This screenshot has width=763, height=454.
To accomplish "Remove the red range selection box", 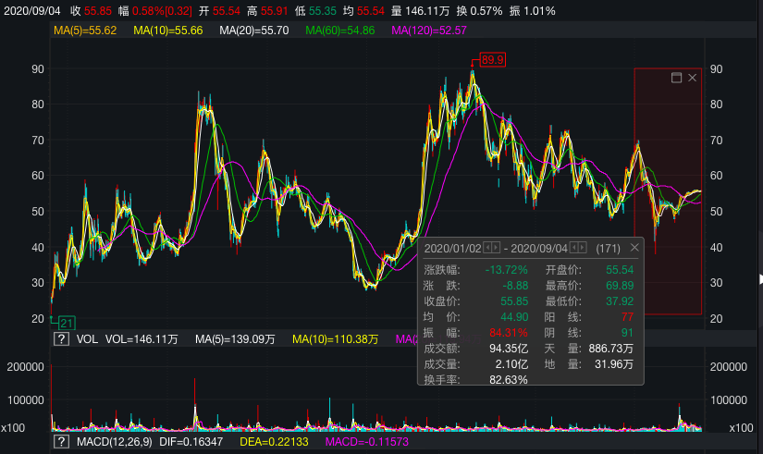I will (x=693, y=78).
